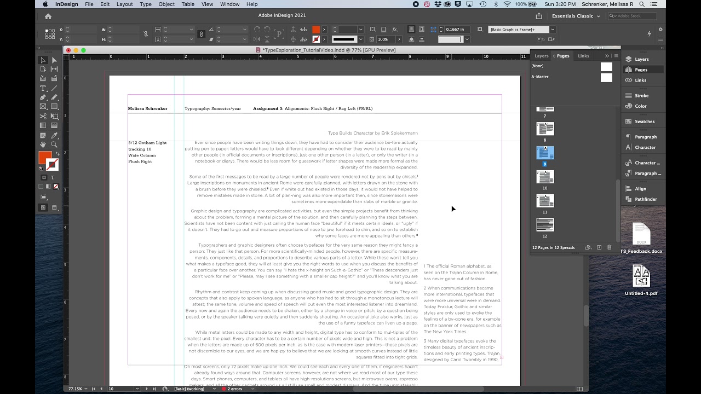Select the Rectangle Frame tool

(43, 107)
